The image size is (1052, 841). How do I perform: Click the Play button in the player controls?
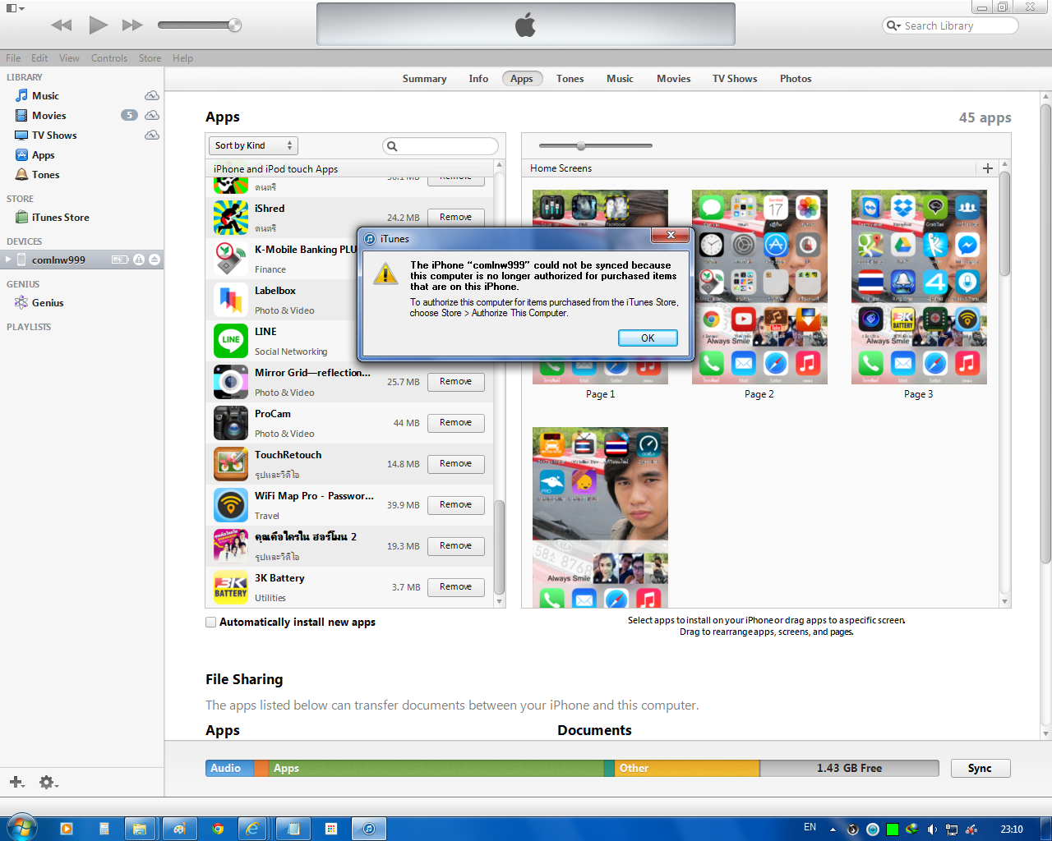(99, 25)
